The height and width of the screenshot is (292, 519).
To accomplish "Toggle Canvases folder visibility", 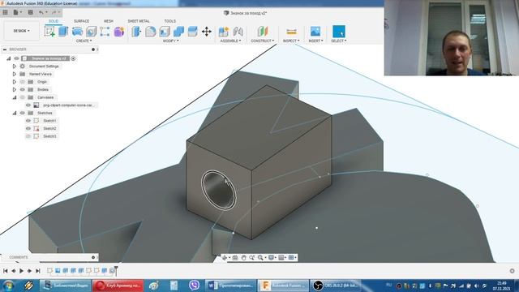I will pyautogui.click(x=22, y=97).
